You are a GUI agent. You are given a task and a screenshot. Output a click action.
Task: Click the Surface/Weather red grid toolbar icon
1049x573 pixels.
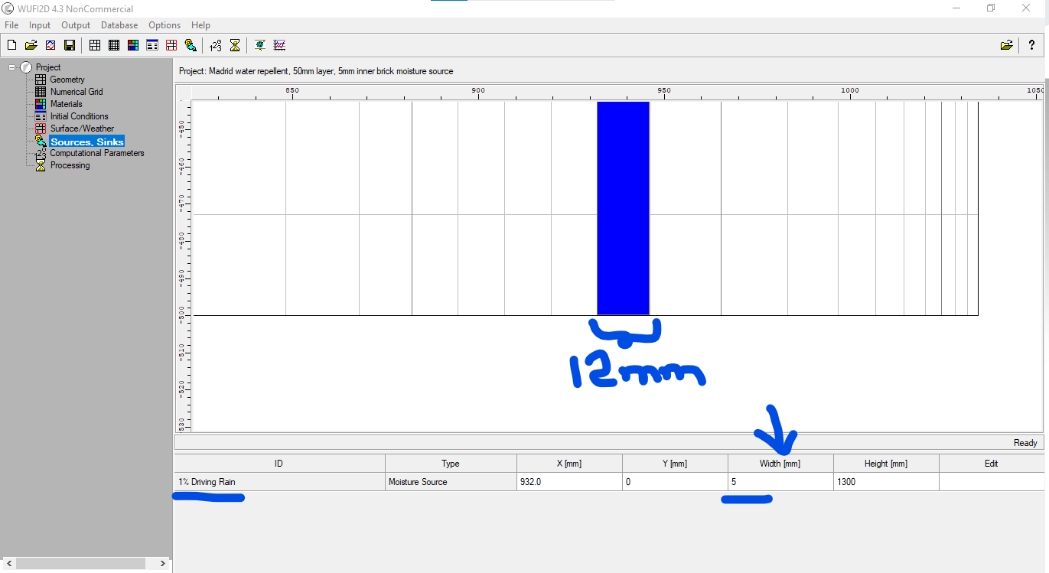click(x=171, y=45)
